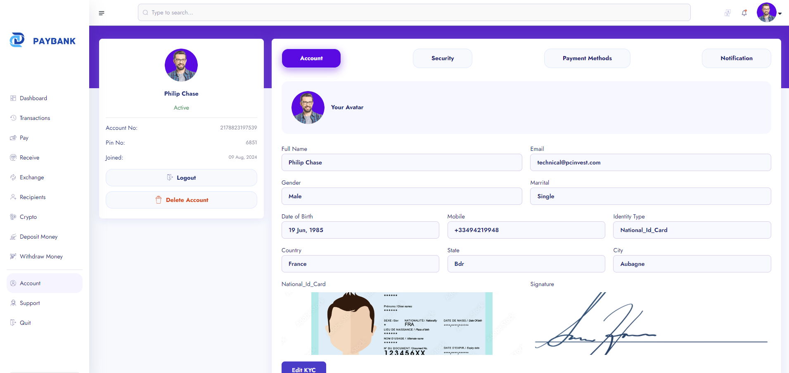
Task: Open Support from the sidebar
Action: coord(30,303)
